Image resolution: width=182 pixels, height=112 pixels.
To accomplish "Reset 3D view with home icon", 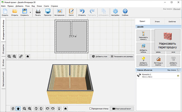I will tap(66, 109).
